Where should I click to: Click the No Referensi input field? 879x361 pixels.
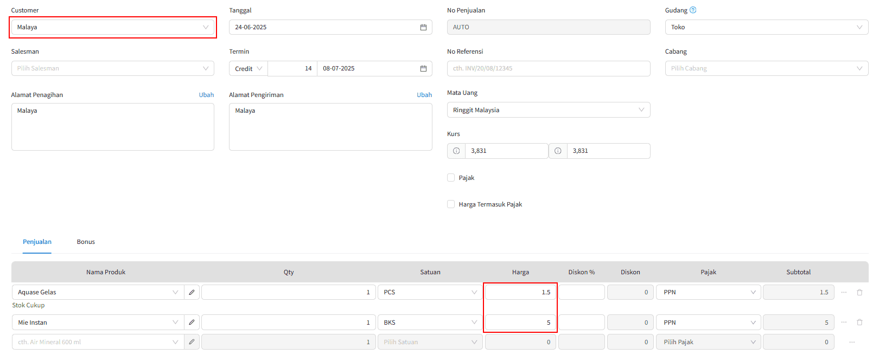pyautogui.click(x=548, y=68)
